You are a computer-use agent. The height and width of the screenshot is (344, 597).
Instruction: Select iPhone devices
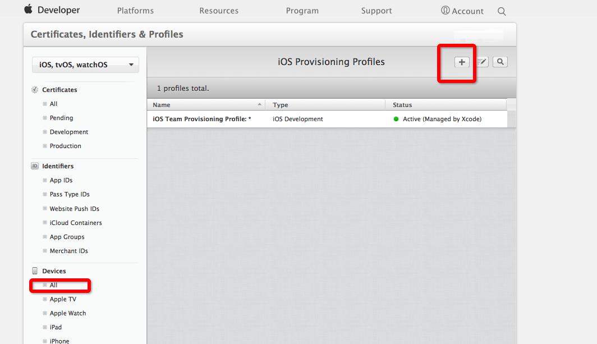coord(59,341)
